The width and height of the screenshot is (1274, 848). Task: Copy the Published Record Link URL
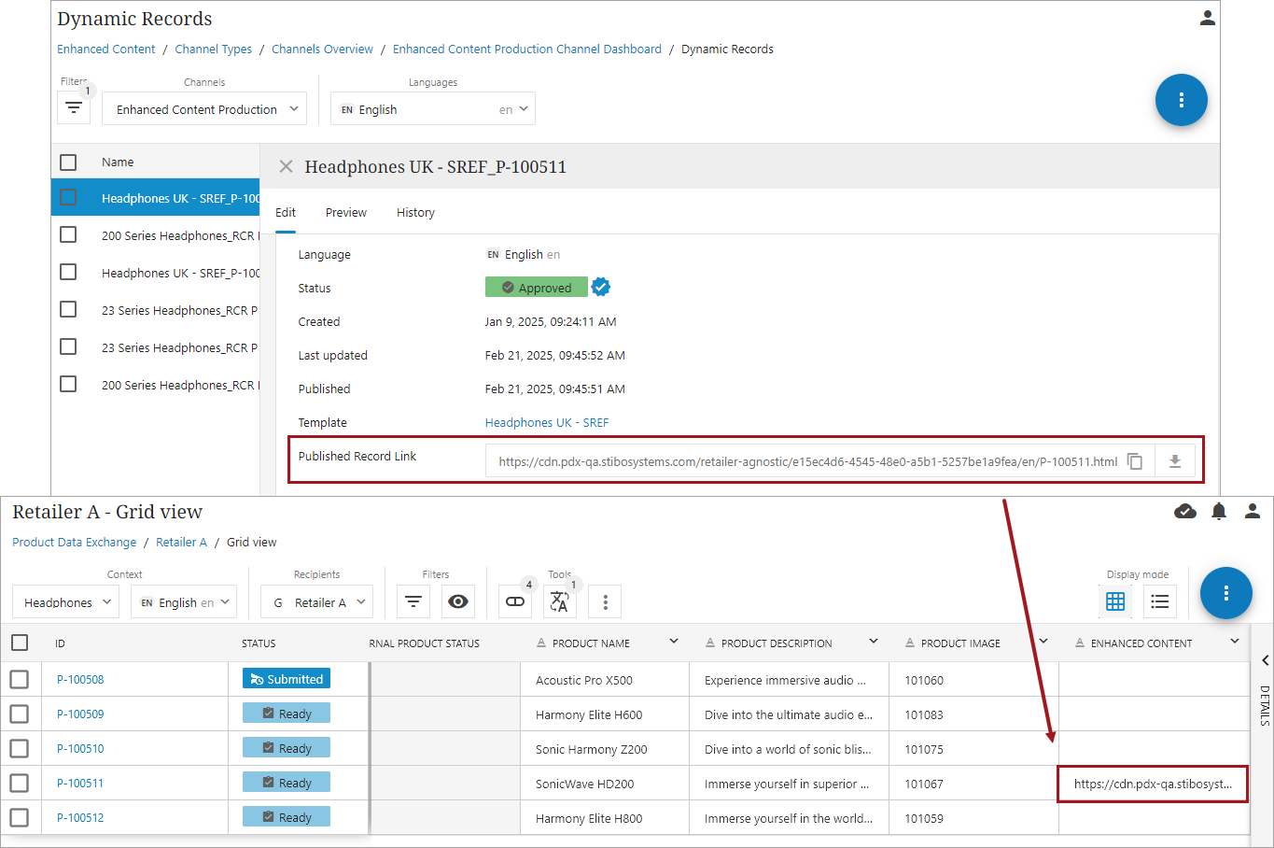(1135, 461)
